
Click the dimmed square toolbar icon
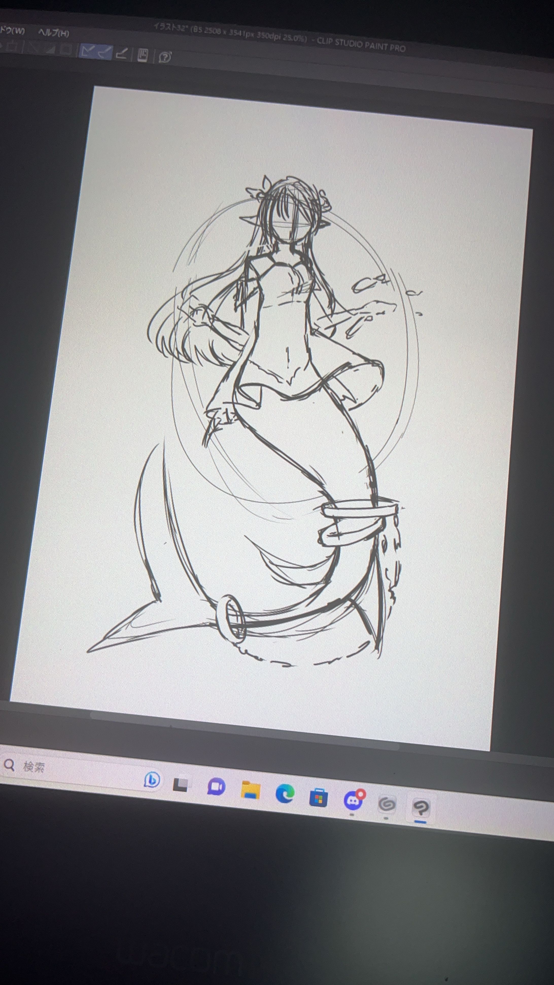click(x=66, y=49)
